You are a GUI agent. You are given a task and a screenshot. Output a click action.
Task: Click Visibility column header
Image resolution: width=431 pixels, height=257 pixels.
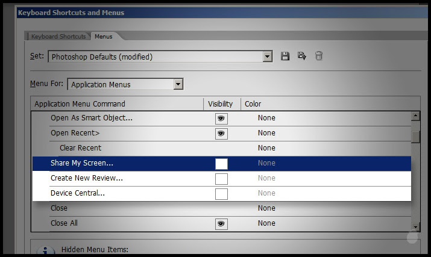click(x=222, y=104)
